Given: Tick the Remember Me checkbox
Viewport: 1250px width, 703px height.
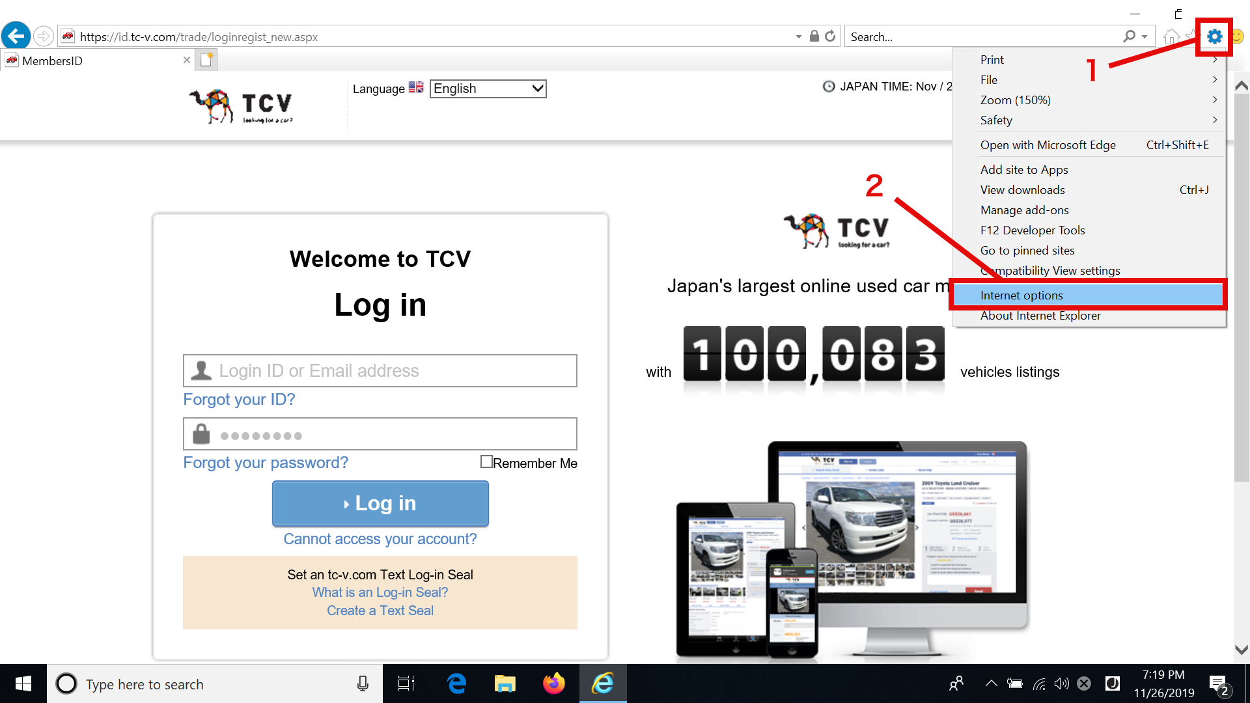Looking at the screenshot, I should (486, 462).
